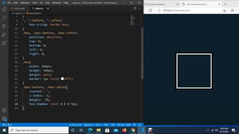
Task: Show hidden system tray icons
Action: click(x=208, y=130)
